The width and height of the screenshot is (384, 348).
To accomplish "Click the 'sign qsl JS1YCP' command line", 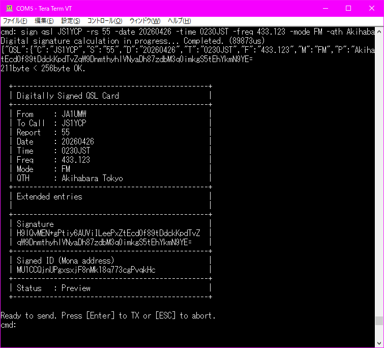I will [188, 32].
